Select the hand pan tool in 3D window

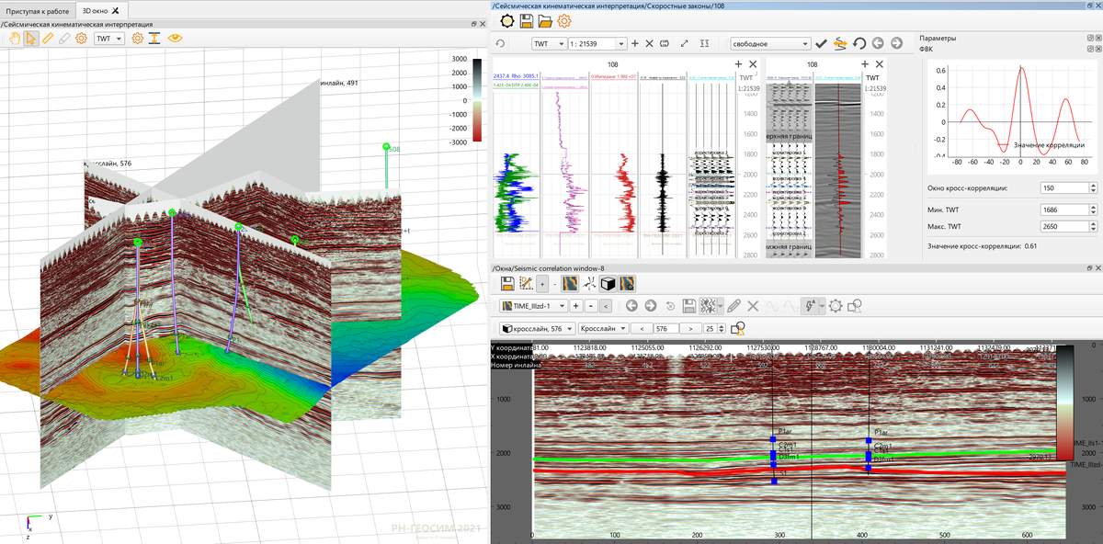pos(14,39)
